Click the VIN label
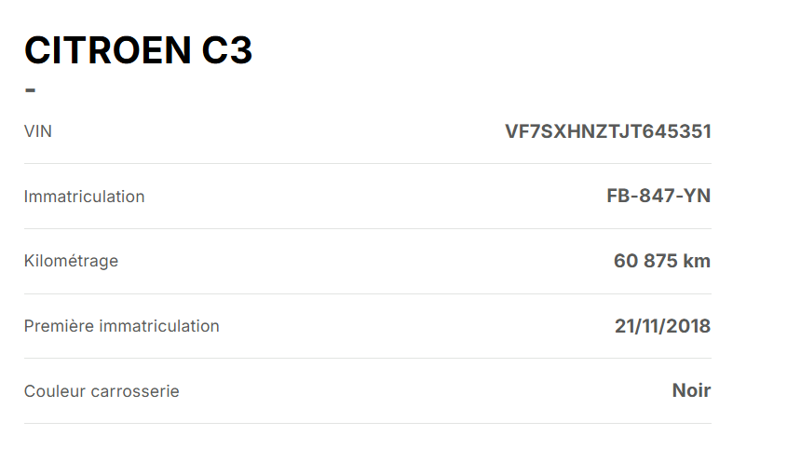Viewport: 787px width, 463px height. [x=38, y=131]
